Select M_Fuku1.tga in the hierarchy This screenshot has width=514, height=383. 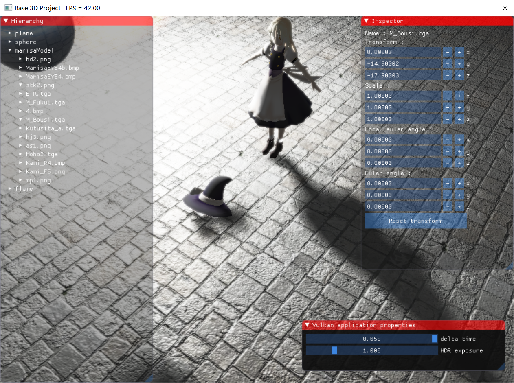tap(45, 102)
